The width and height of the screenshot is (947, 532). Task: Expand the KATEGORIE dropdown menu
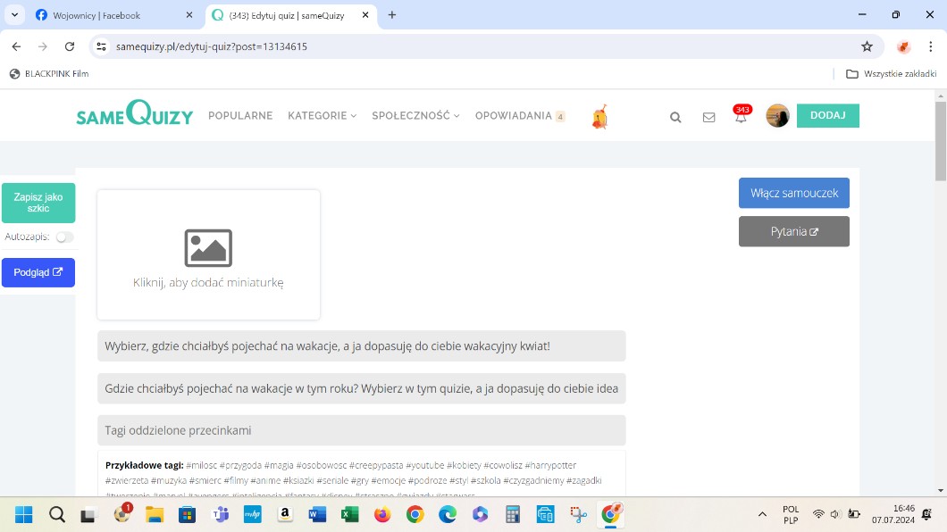click(x=322, y=116)
